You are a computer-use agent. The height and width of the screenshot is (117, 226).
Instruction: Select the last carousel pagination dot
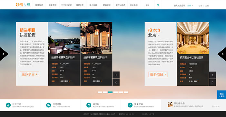[126, 92]
